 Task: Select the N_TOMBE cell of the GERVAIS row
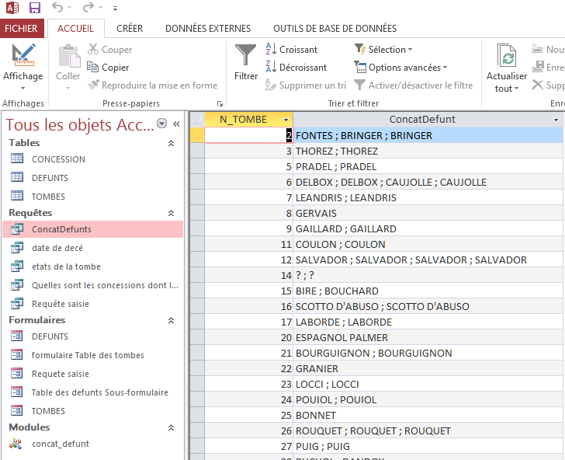(x=248, y=213)
